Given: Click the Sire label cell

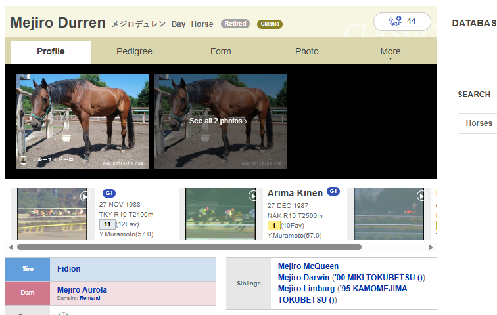Looking at the screenshot, I should pos(28,269).
